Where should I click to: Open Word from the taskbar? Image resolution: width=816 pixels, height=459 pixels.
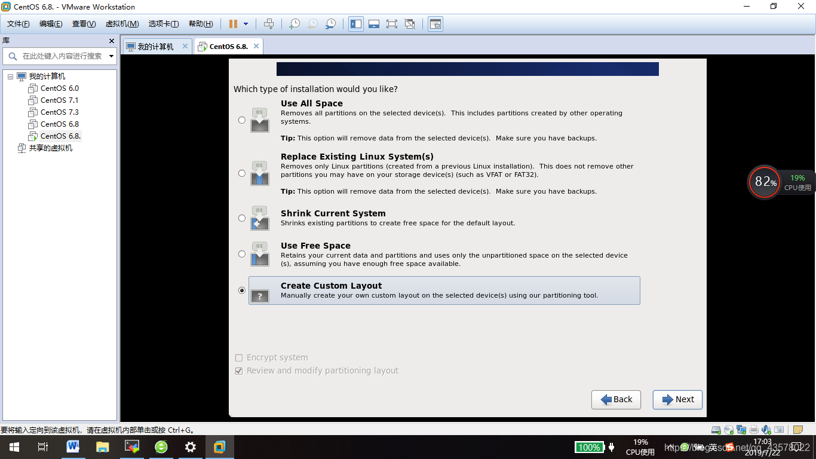click(x=73, y=447)
